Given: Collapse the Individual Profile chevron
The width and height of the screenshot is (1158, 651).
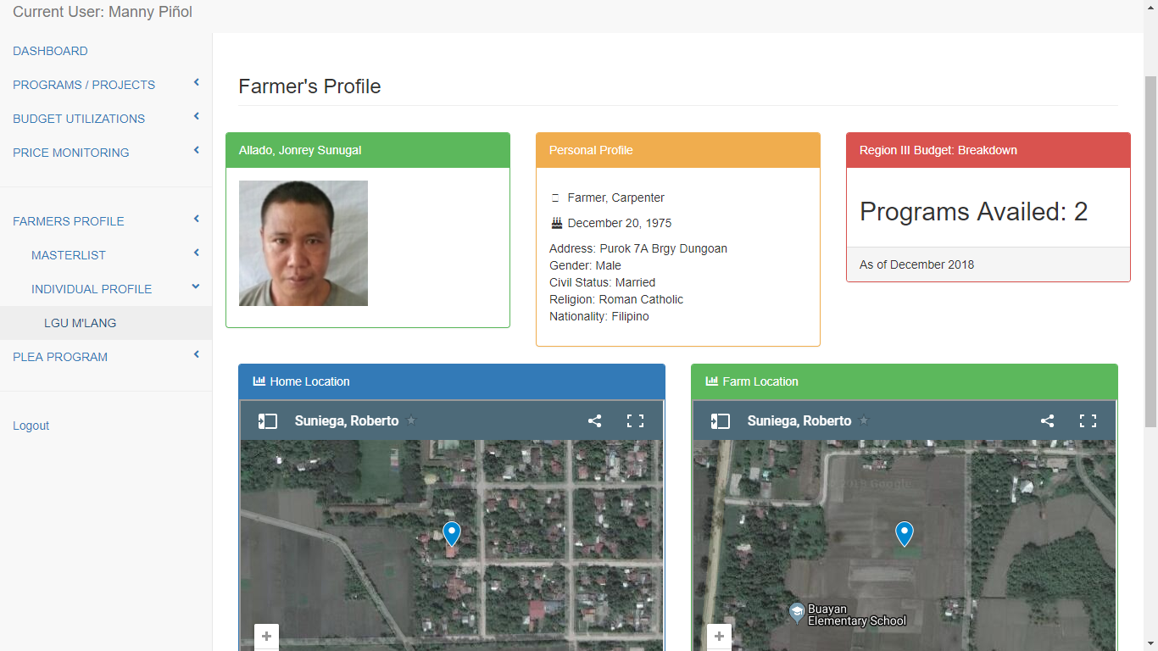Looking at the screenshot, I should 196,287.
